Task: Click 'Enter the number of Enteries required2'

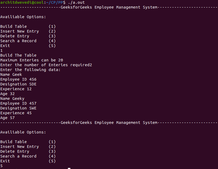Action: click(46, 65)
